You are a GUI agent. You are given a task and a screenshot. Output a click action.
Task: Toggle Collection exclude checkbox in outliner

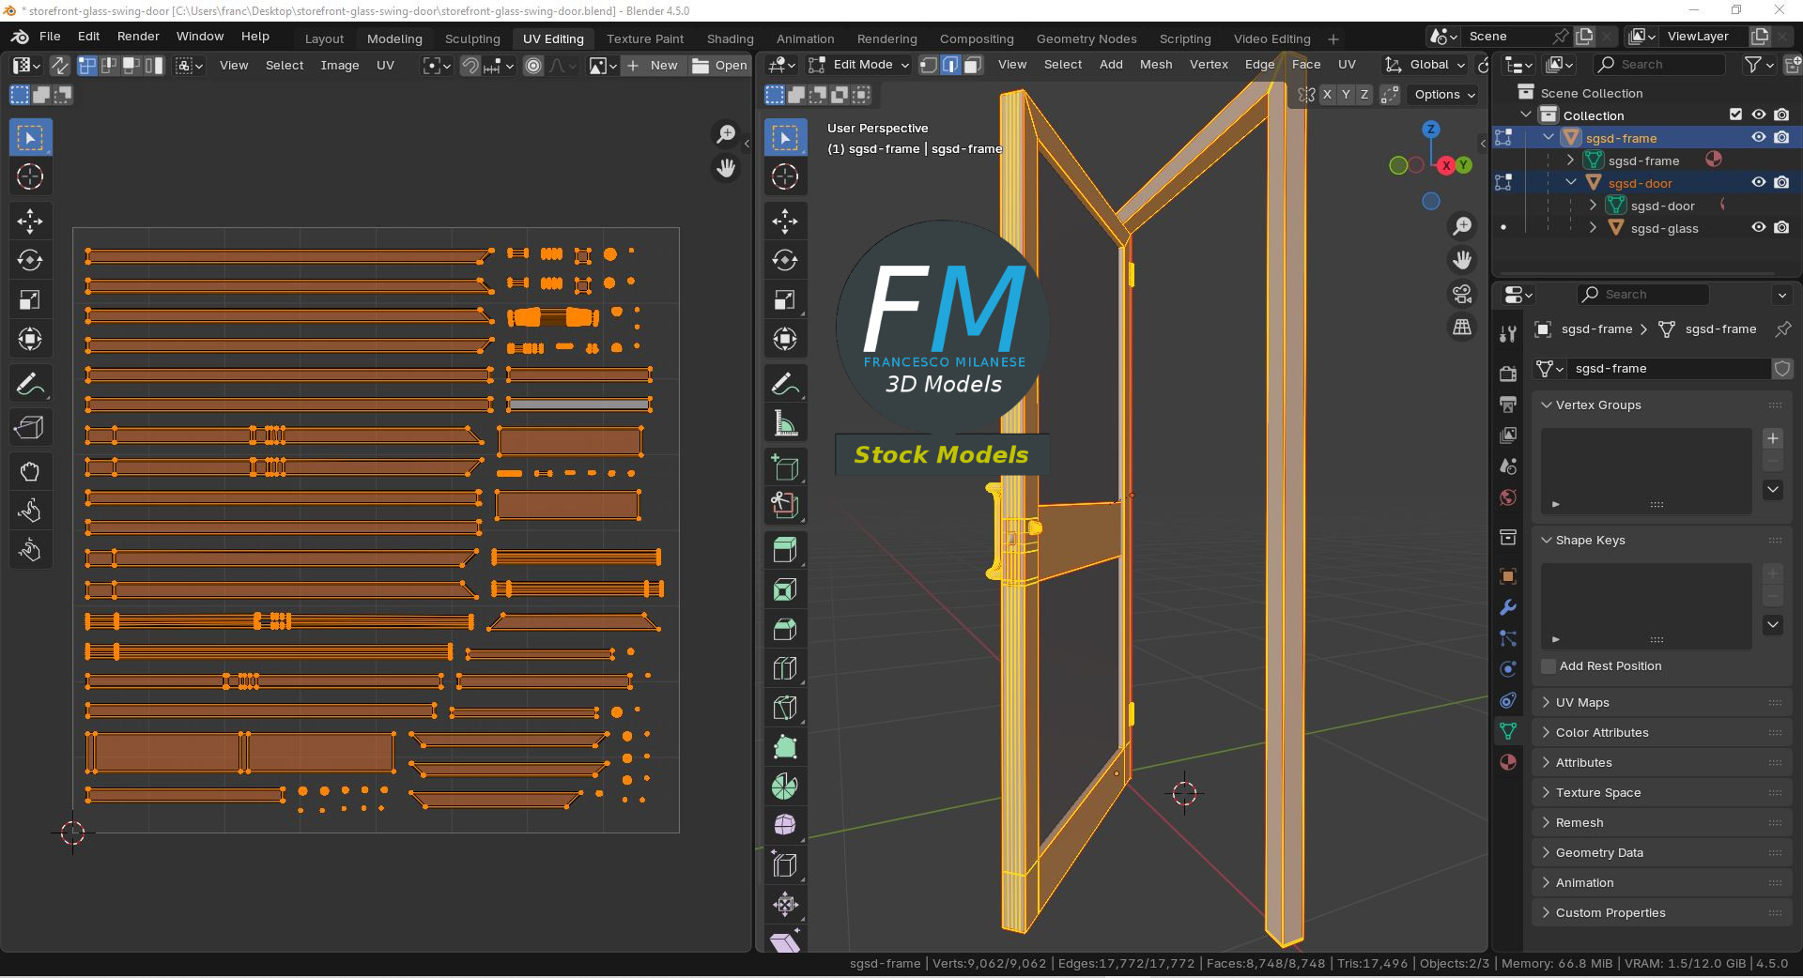coord(1735,115)
